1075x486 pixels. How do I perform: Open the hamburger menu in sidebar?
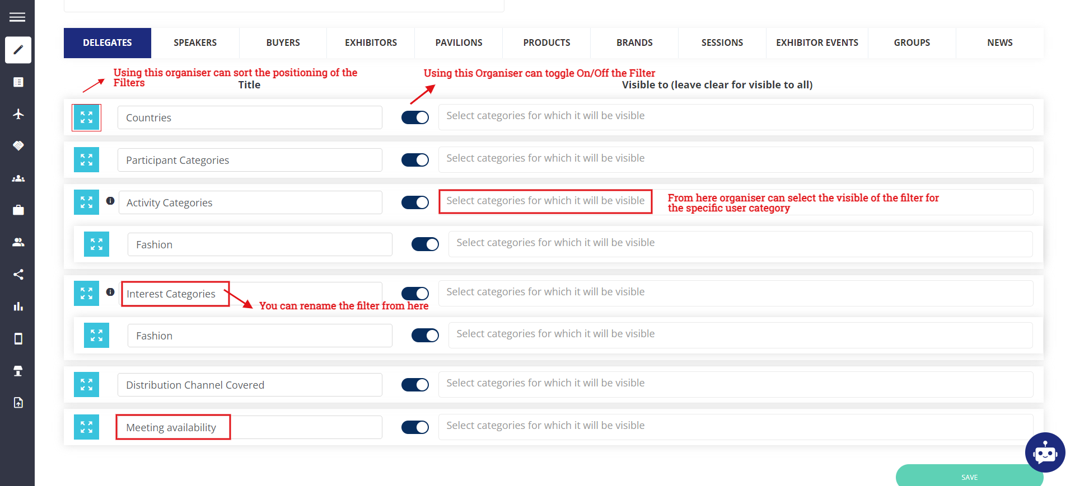(17, 17)
